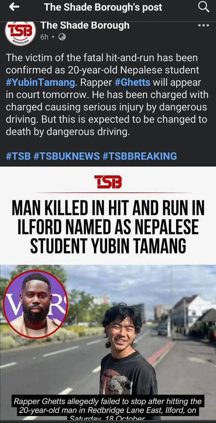This screenshot has height=423, width=216.
Task: Open The Shade Borough page name
Action: [x=85, y=25]
